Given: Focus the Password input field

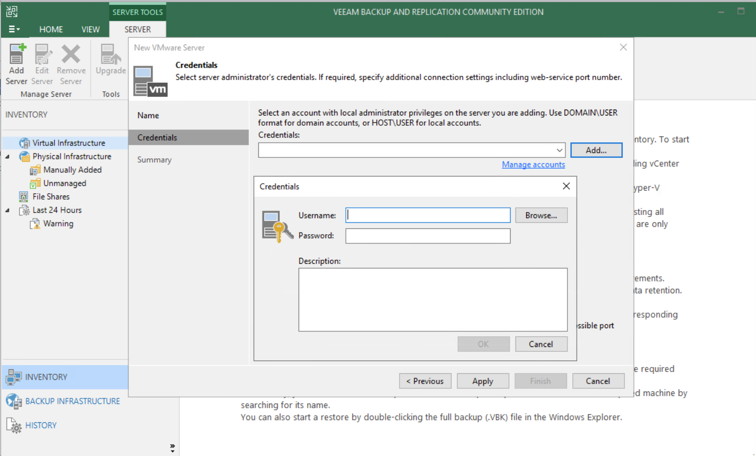Looking at the screenshot, I should [428, 236].
